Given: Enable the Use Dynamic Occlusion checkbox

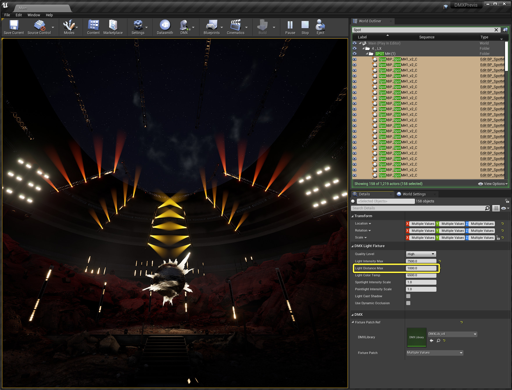Looking at the screenshot, I should coord(408,303).
